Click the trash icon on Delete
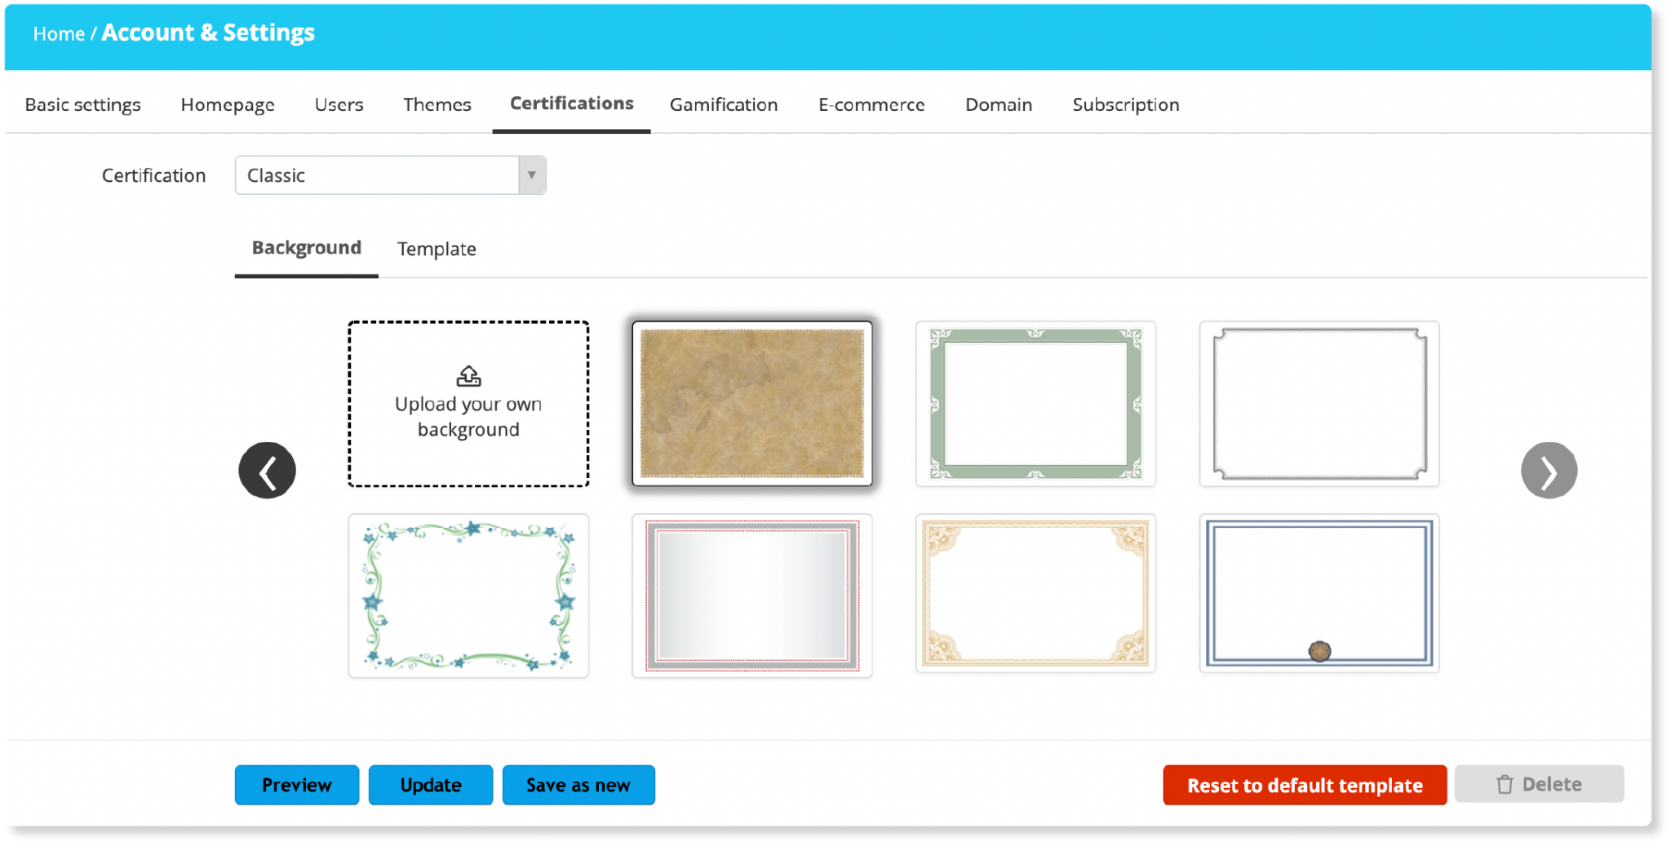Image resolution: width=1671 pixels, height=846 pixels. [1505, 785]
